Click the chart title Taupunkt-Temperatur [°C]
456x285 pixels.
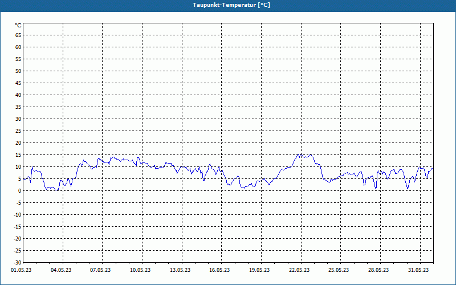[x=231, y=5]
